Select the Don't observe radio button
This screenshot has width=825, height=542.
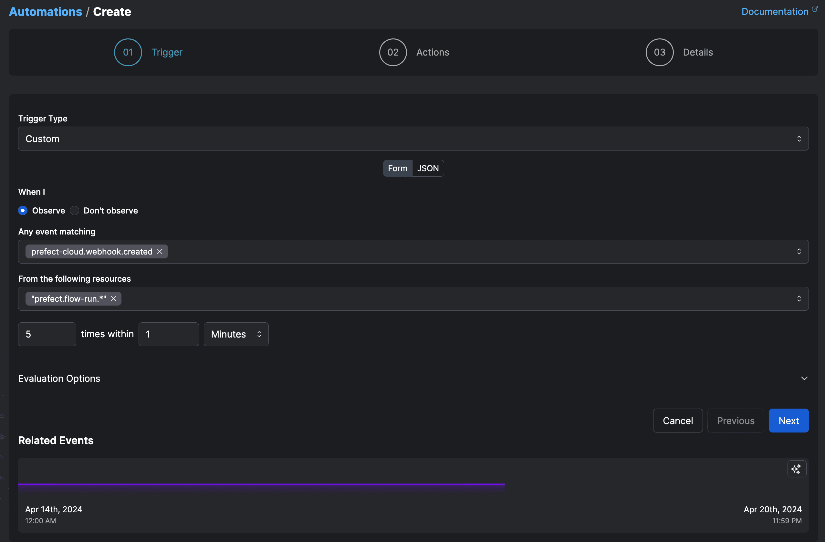tap(75, 211)
